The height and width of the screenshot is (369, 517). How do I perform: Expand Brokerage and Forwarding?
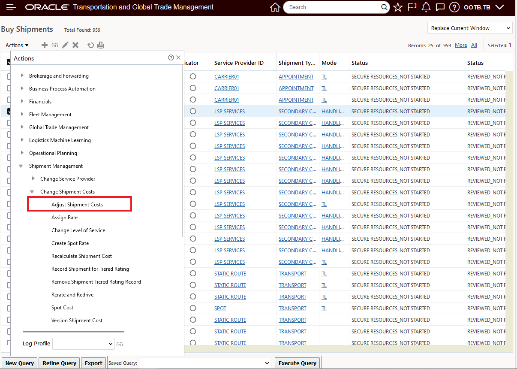tap(22, 76)
